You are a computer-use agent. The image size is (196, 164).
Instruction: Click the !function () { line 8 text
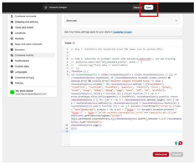click(80, 71)
